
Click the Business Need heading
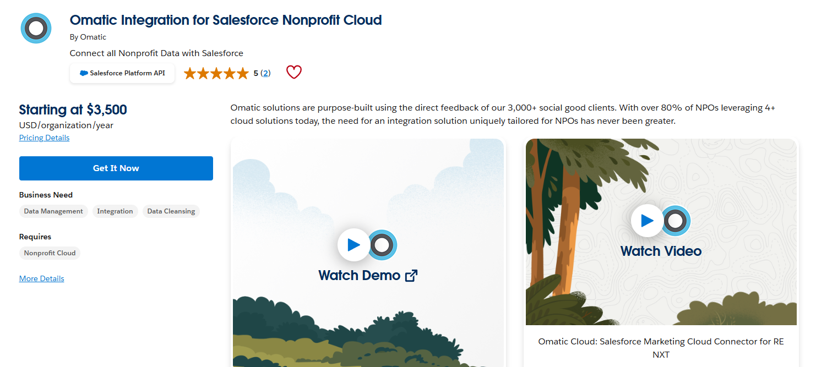46,195
